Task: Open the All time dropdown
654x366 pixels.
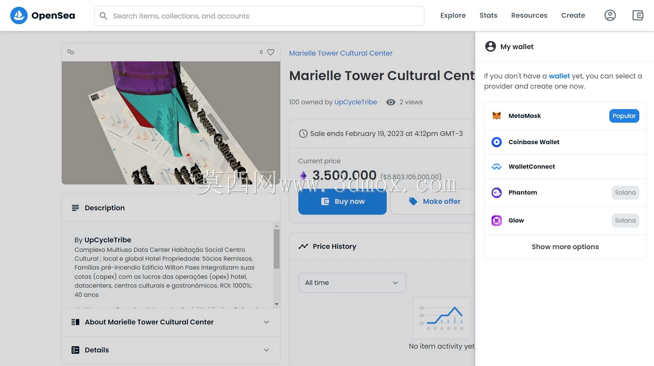Action: (x=352, y=283)
